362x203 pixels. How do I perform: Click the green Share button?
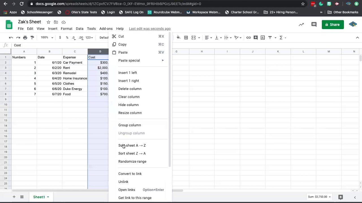[x=333, y=25]
